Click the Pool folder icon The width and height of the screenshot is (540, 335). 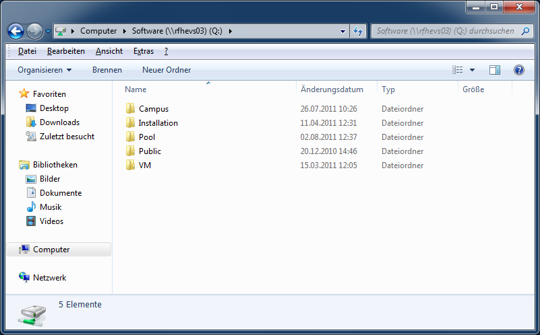click(x=130, y=137)
